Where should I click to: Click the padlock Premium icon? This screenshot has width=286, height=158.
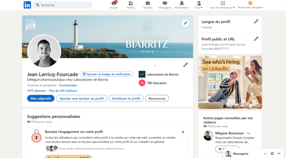coord(37,136)
